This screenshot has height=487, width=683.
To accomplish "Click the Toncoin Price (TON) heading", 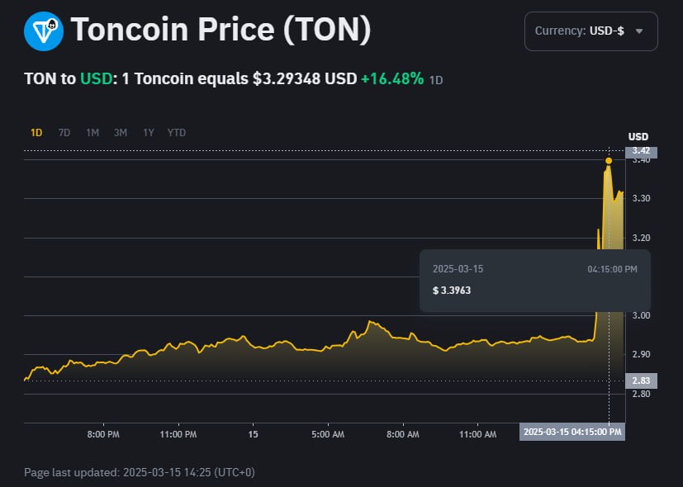I will [221, 31].
